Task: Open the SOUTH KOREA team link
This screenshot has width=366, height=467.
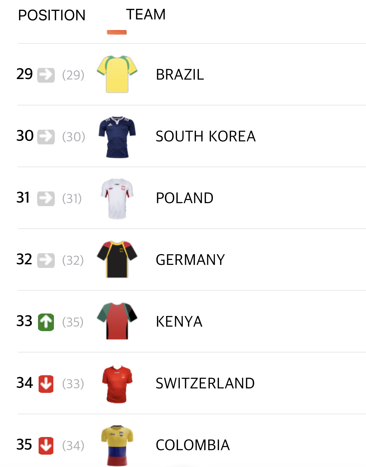Action: click(205, 136)
